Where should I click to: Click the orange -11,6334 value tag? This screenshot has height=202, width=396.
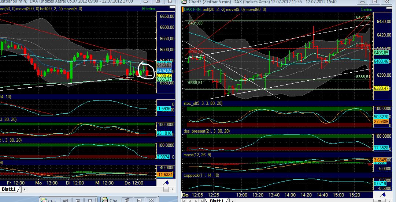[x=164, y=174]
